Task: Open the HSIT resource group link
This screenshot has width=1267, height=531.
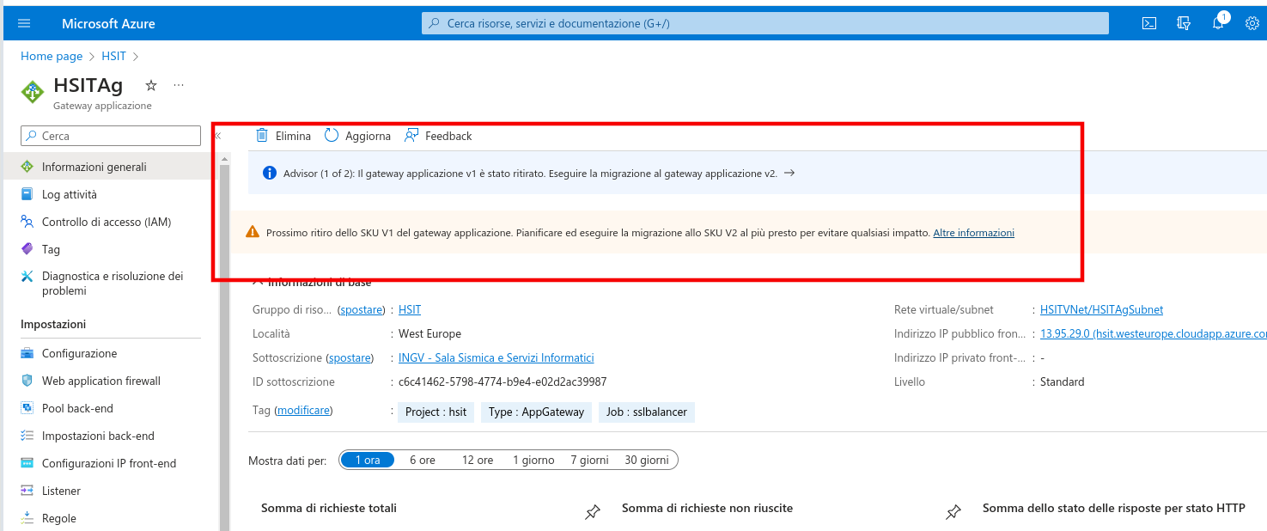Action: coord(410,309)
